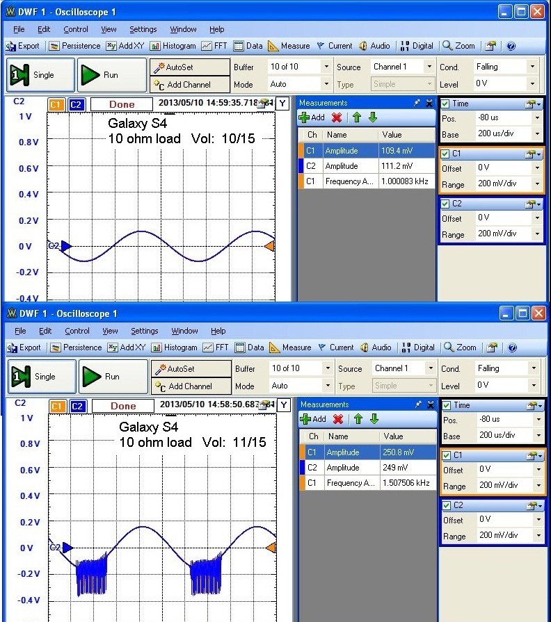Open Source Channel 1 dropdown in top window
551x622 pixels.
click(429, 67)
